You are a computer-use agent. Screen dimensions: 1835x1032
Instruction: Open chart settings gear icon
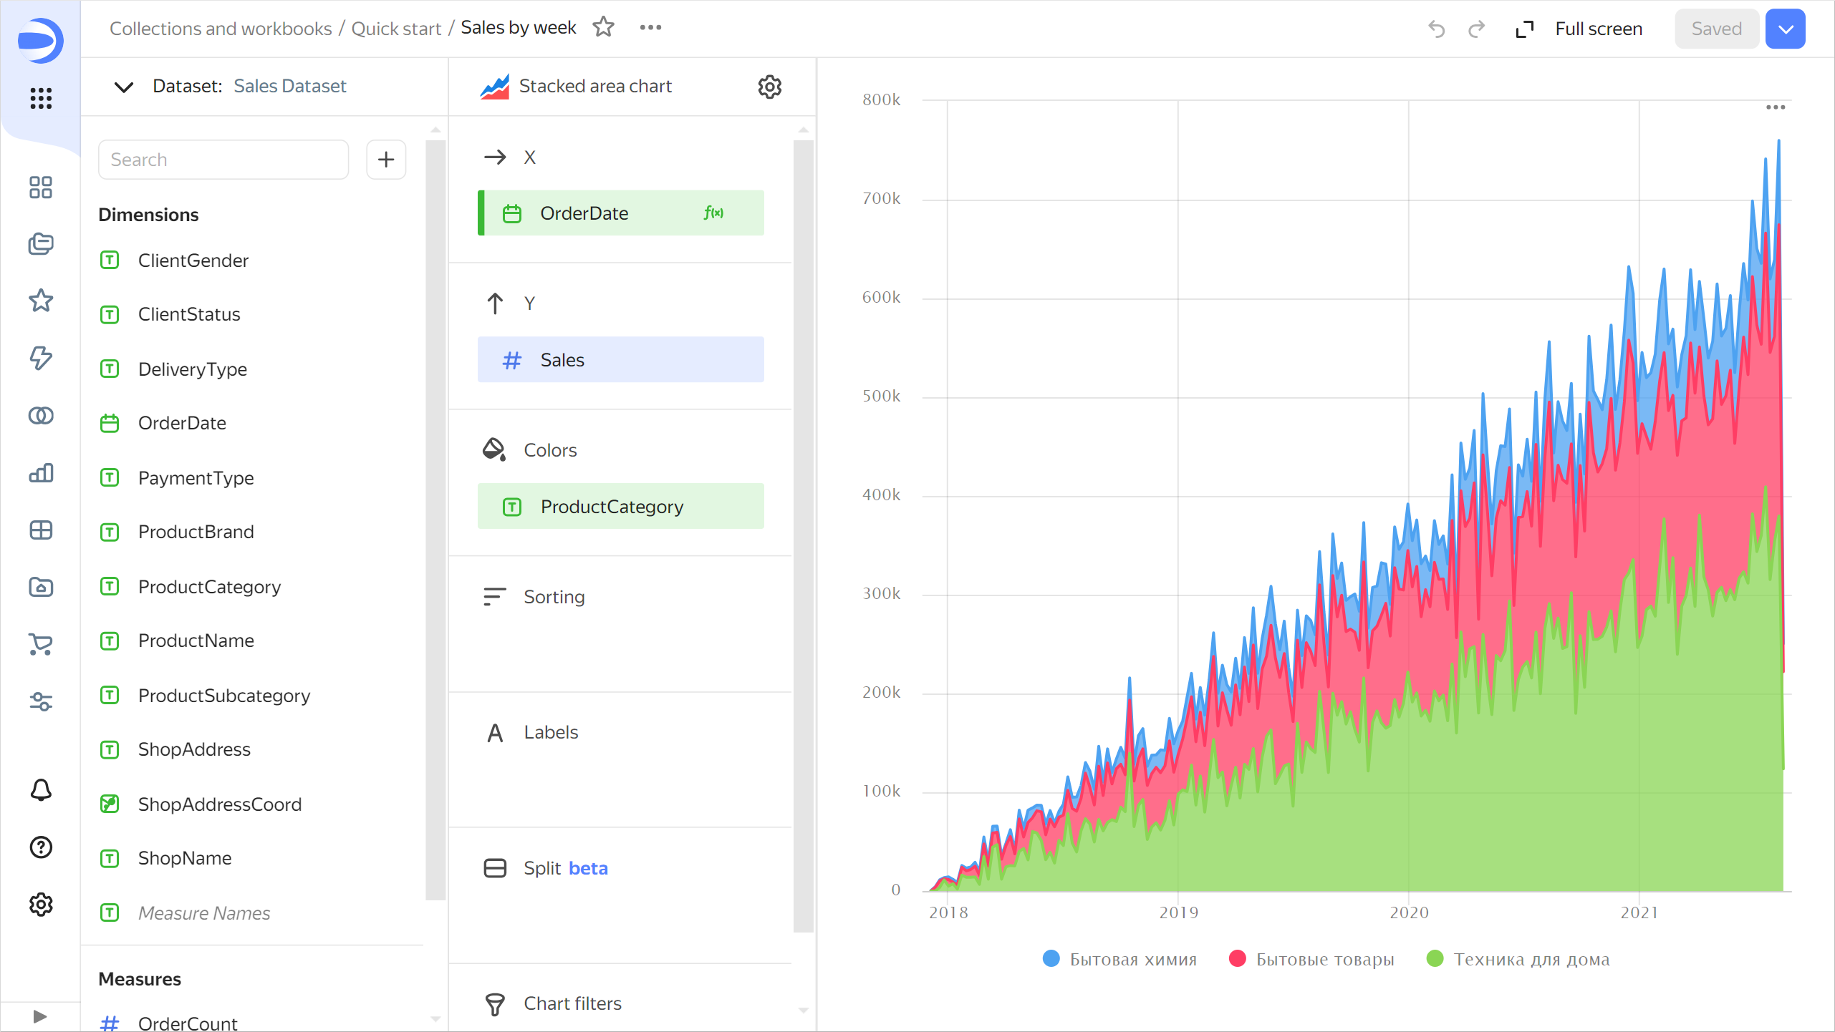click(769, 87)
